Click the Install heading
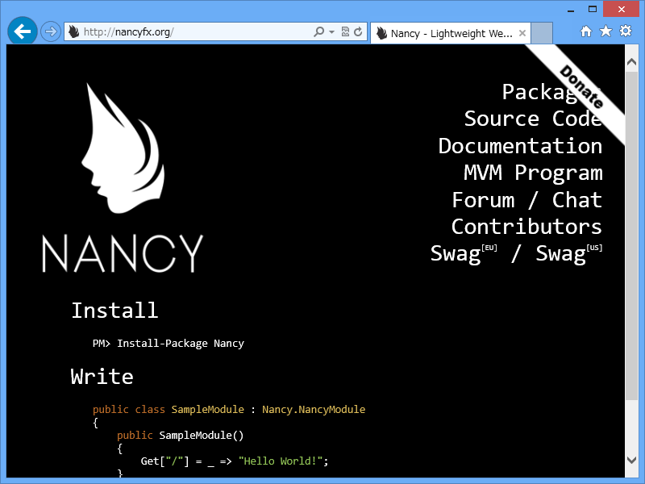Viewport: 645px width, 484px height. click(114, 311)
